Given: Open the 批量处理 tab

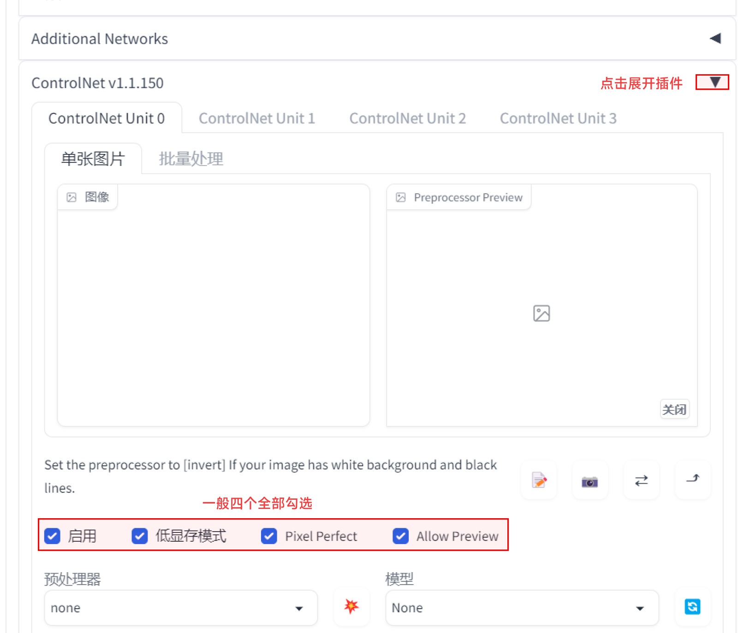Looking at the screenshot, I should (x=191, y=158).
